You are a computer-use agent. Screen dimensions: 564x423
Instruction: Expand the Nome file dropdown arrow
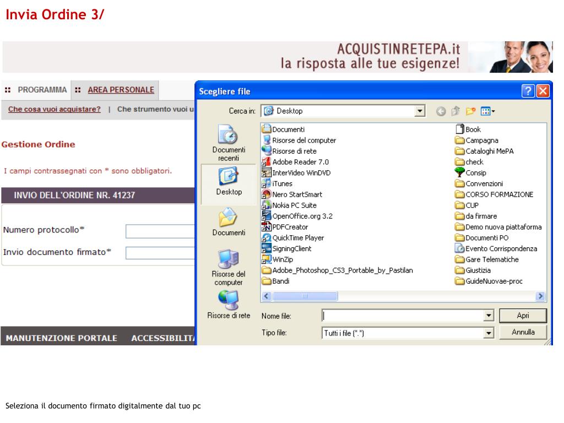(488, 316)
